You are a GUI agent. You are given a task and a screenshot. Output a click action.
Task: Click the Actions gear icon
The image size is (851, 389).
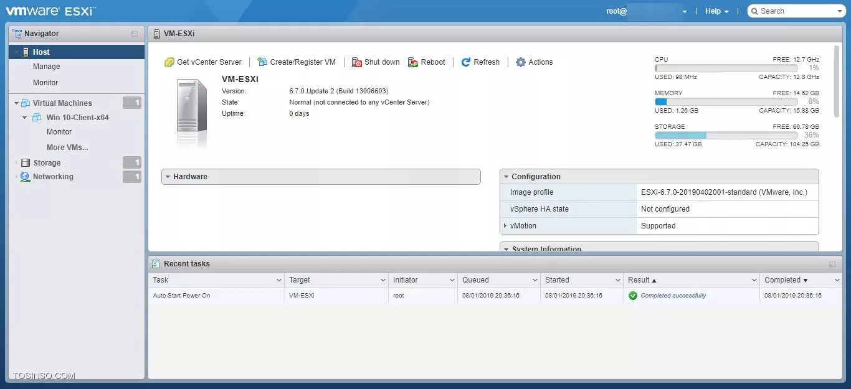coord(521,62)
